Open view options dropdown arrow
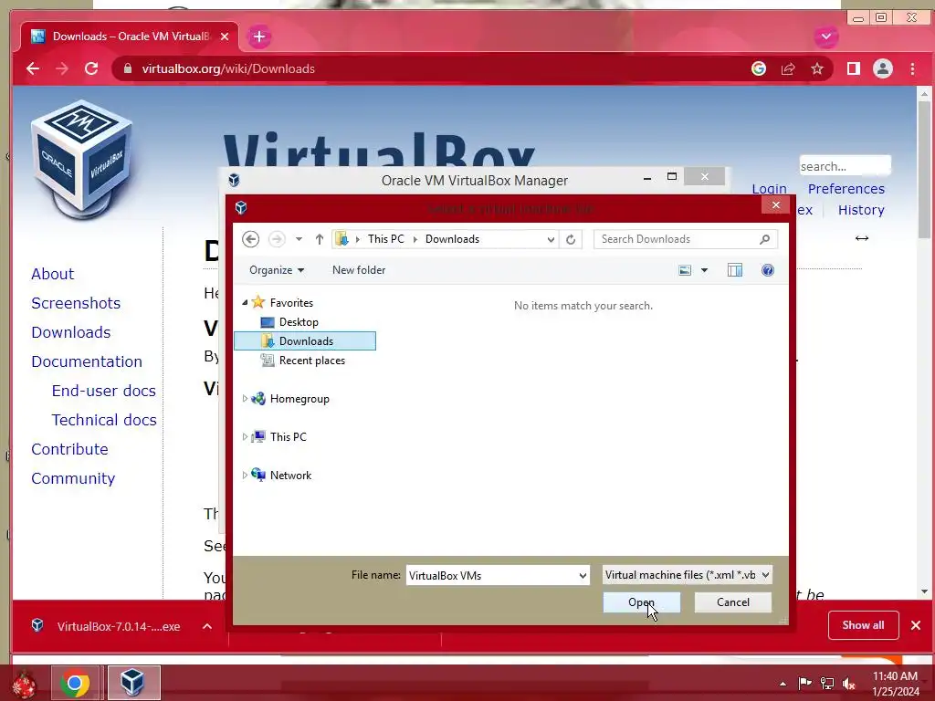The width and height of the screenshot is (935, 701). click(x=704, y=270)
